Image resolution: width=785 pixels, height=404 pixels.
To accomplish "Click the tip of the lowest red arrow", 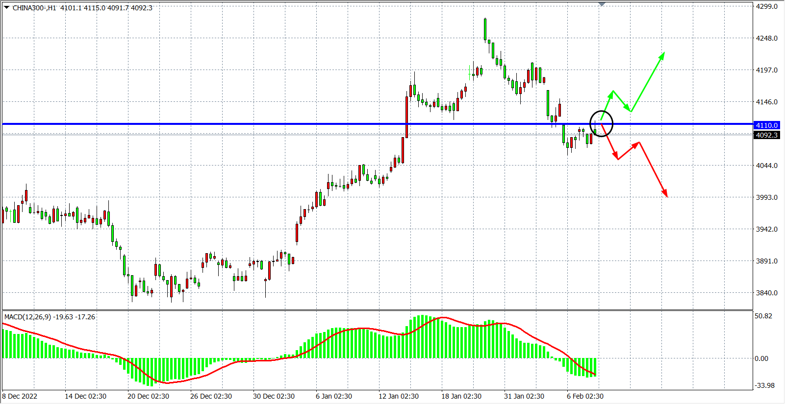I will coord(667,196).
